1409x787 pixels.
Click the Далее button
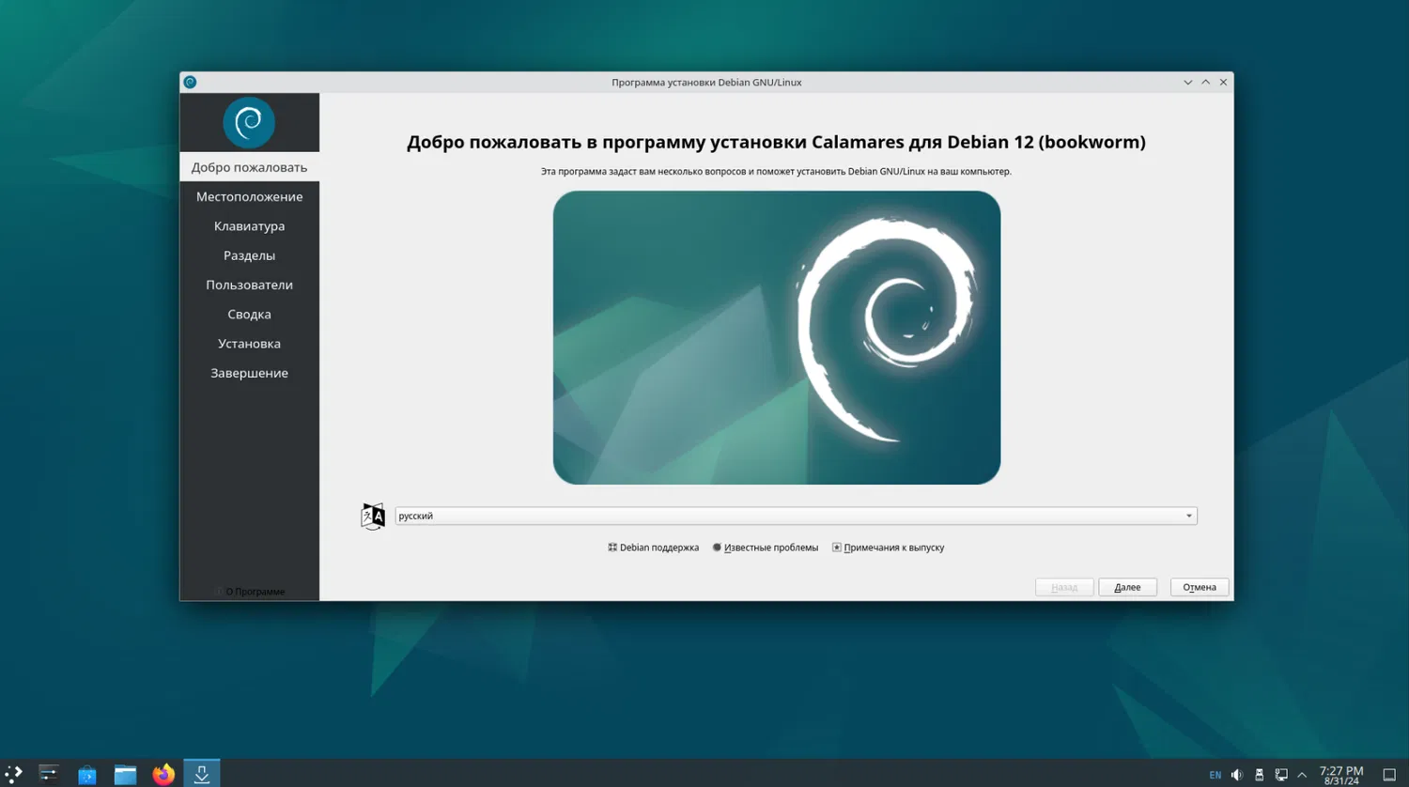pos(1127,587)
